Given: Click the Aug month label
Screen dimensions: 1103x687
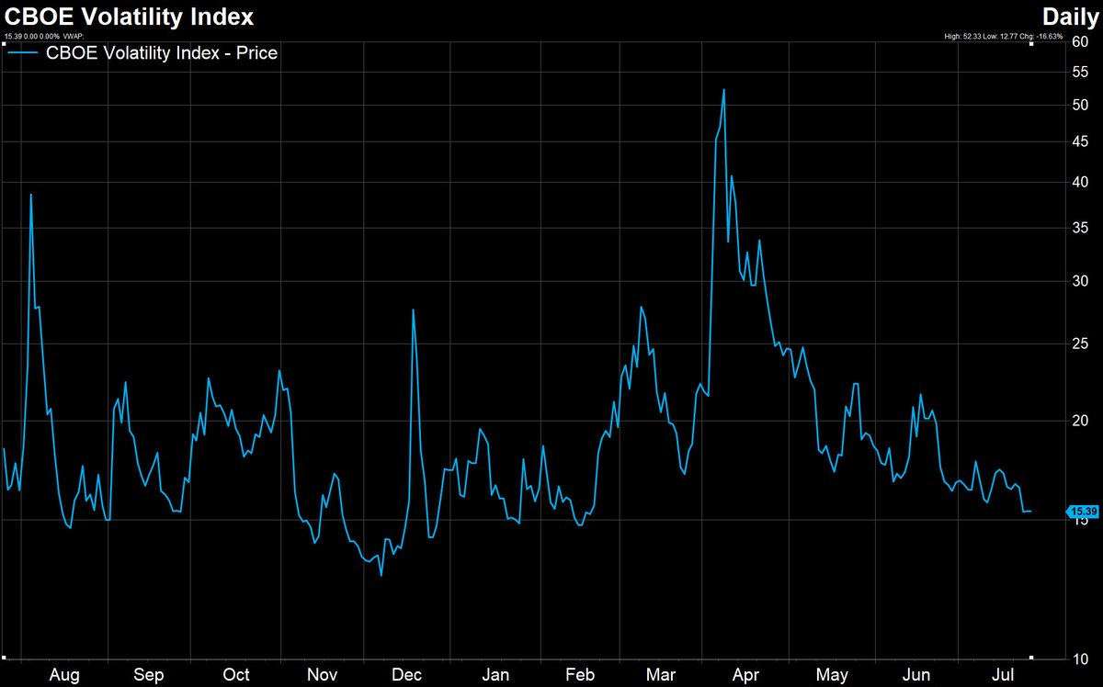Looking at the screenshot, I should pyautogui.click(x=64, y=675).
